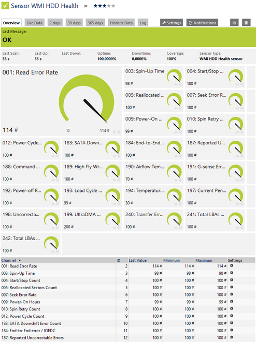256x342 pixels.
Task: Click the 199: UltraDMA gauge tile
Action: 92,220
